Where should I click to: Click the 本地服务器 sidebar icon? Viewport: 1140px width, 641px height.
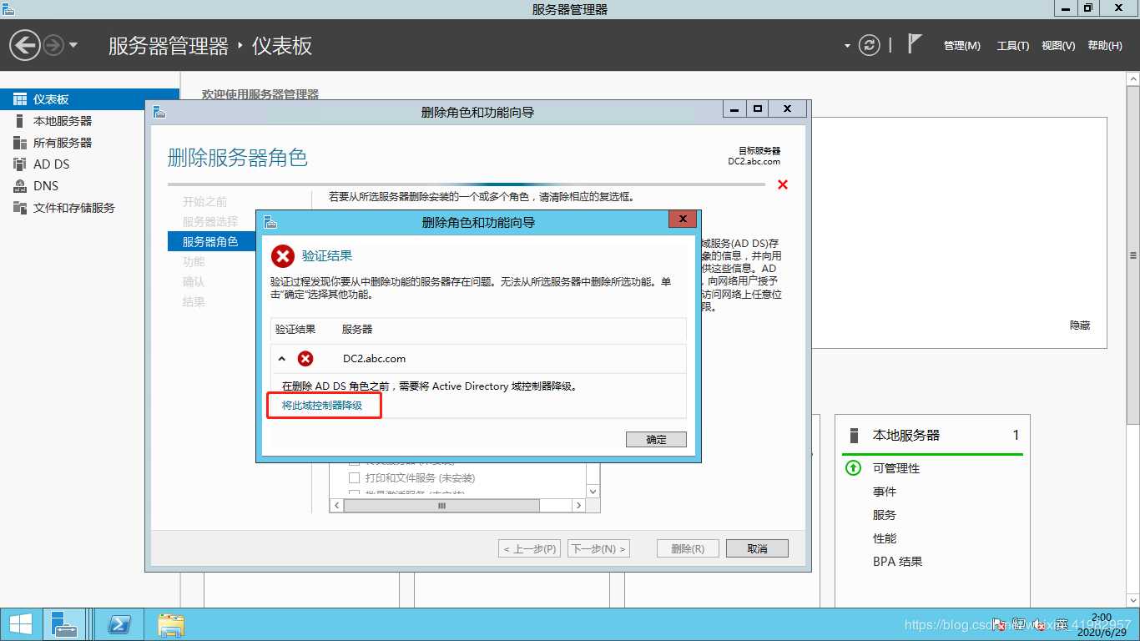coord(20,121)
